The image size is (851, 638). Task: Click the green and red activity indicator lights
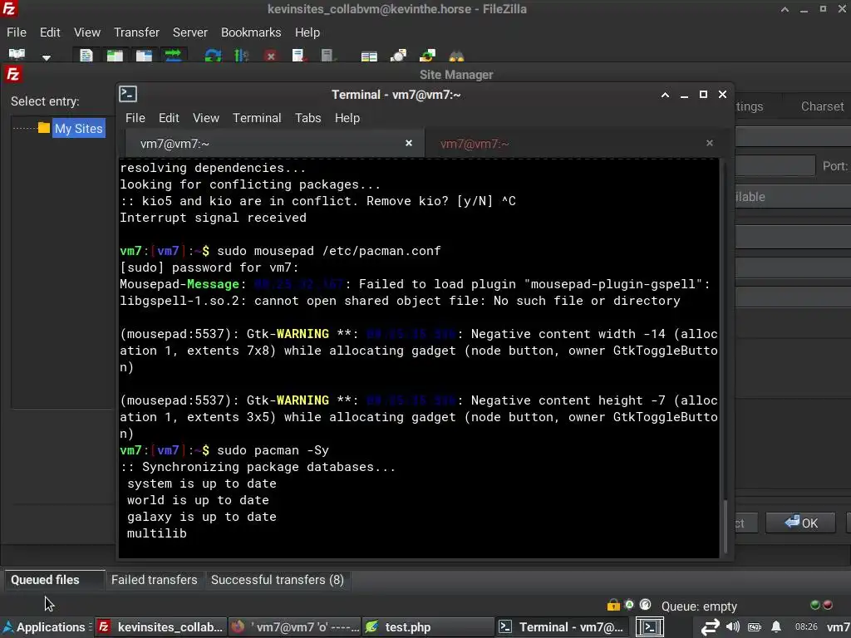point(821,605)
